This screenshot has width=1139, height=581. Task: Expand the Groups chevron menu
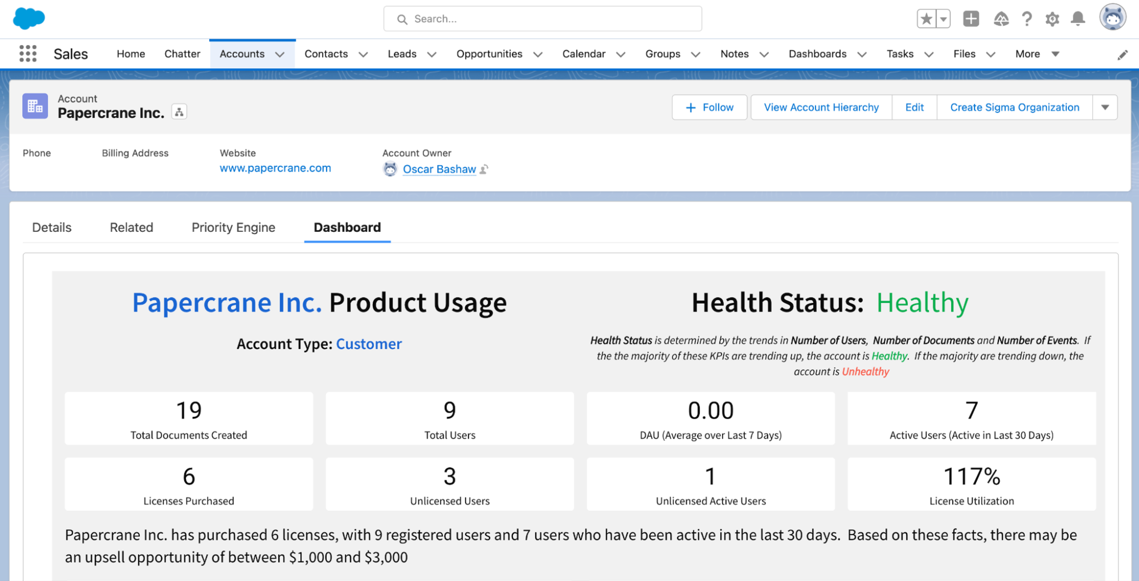[696, 54]
